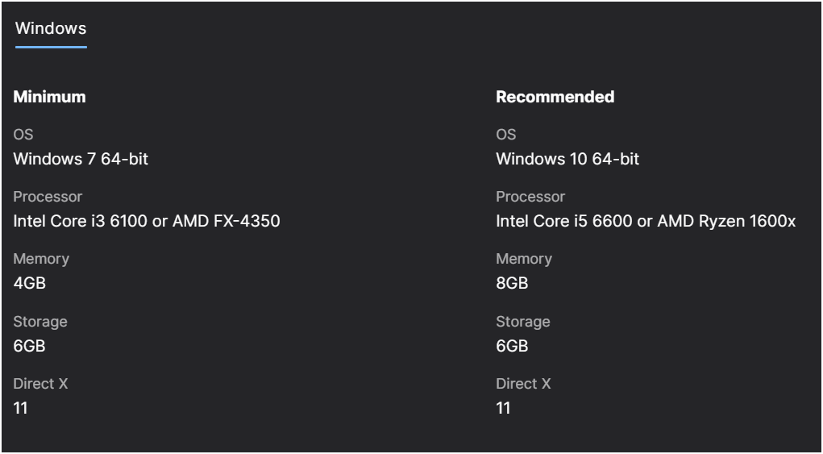The height and width of the screenshot is (454, 823).
Task: Click the OS label under Minimum
Action: (x=23, y=135)
